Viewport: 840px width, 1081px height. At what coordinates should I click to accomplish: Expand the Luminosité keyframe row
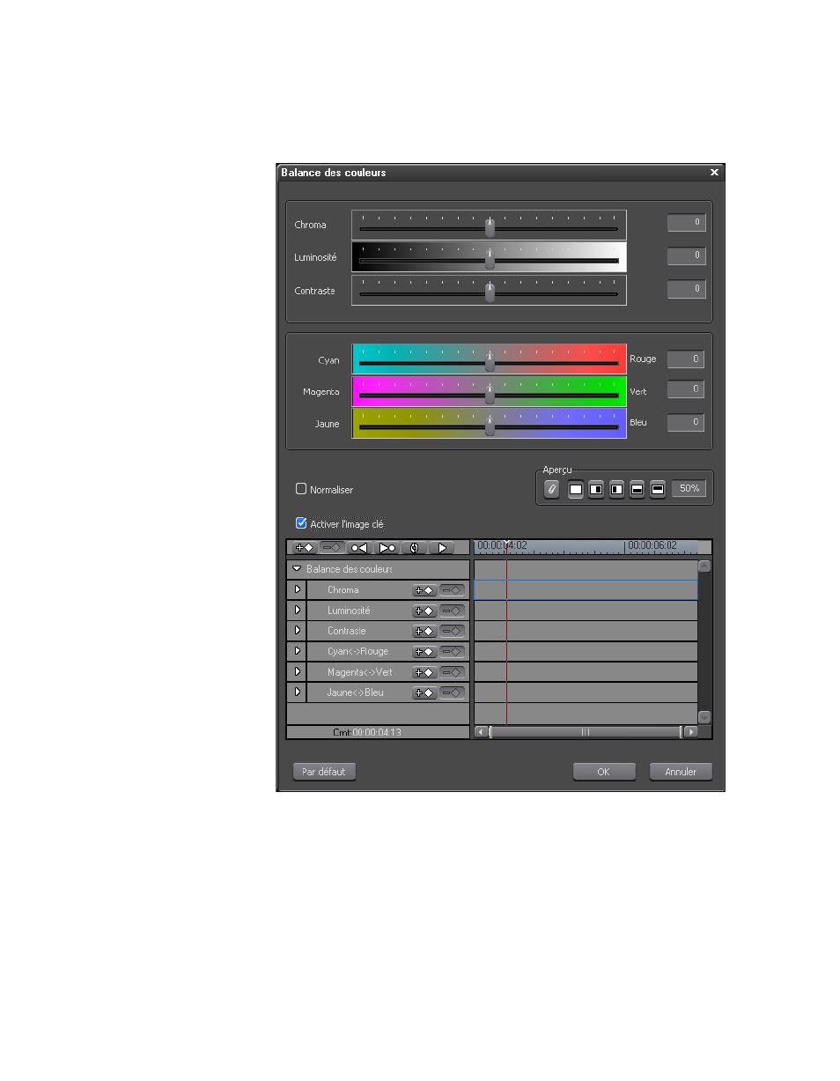[297, 610]
